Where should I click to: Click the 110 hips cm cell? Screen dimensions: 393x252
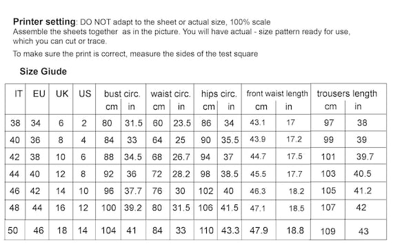tap(205, 230)
